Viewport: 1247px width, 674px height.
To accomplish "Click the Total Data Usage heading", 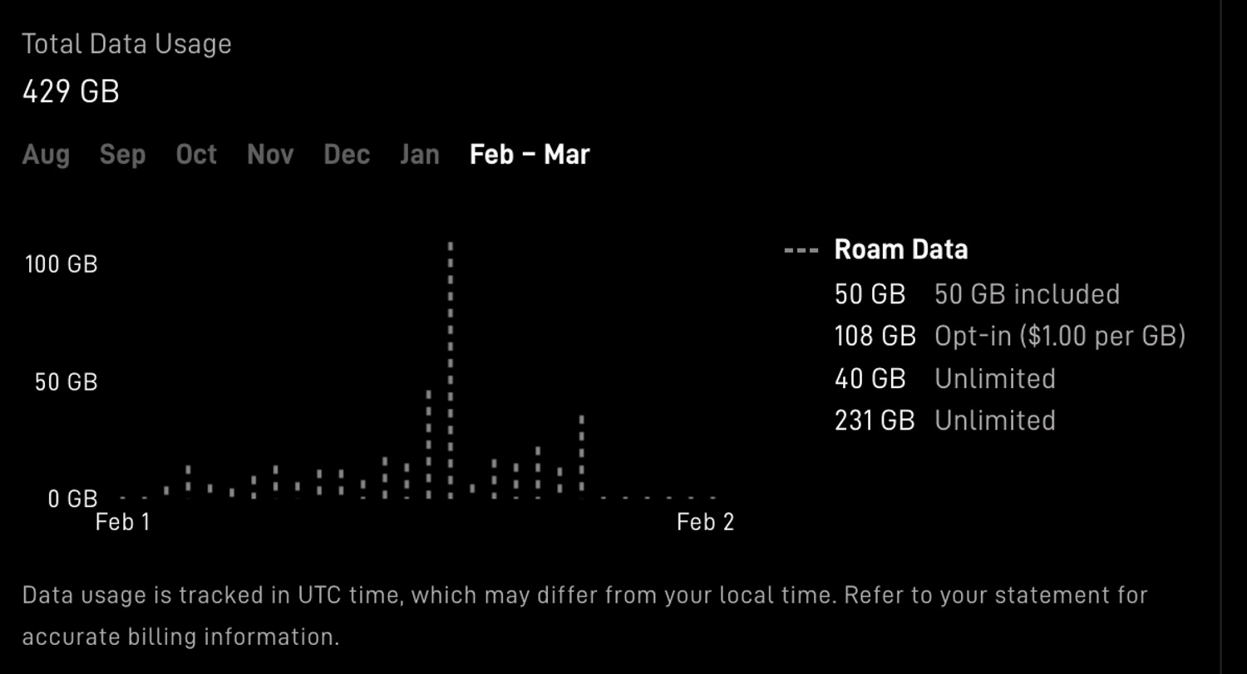I will tap(126, 44).
